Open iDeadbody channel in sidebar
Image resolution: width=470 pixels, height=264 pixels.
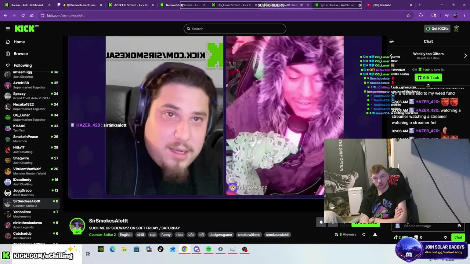point(31,182)
